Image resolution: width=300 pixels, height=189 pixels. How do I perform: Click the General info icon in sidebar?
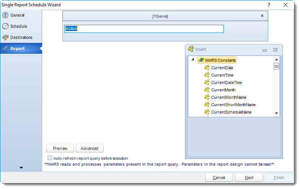tap(5, 15)
